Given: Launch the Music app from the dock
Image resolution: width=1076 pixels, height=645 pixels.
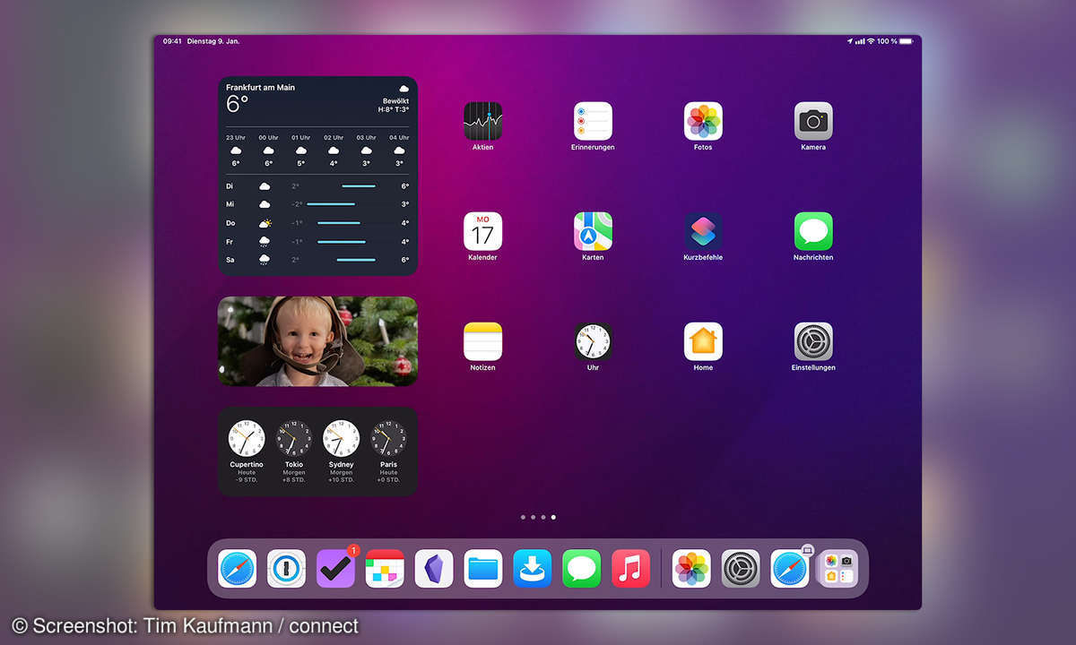Looking at the screenshot, I should click(630, 569).
